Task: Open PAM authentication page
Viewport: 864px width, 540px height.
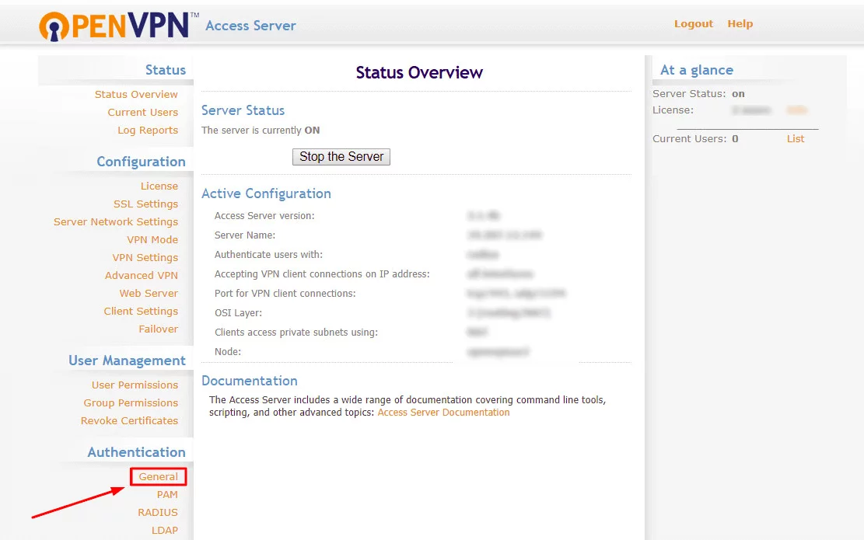Action: [x=167, y=495]
